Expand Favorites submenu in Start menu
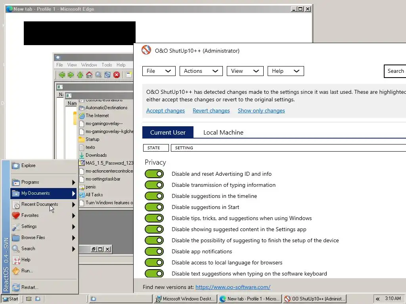406x304 pixels. [x=44, y=215]
